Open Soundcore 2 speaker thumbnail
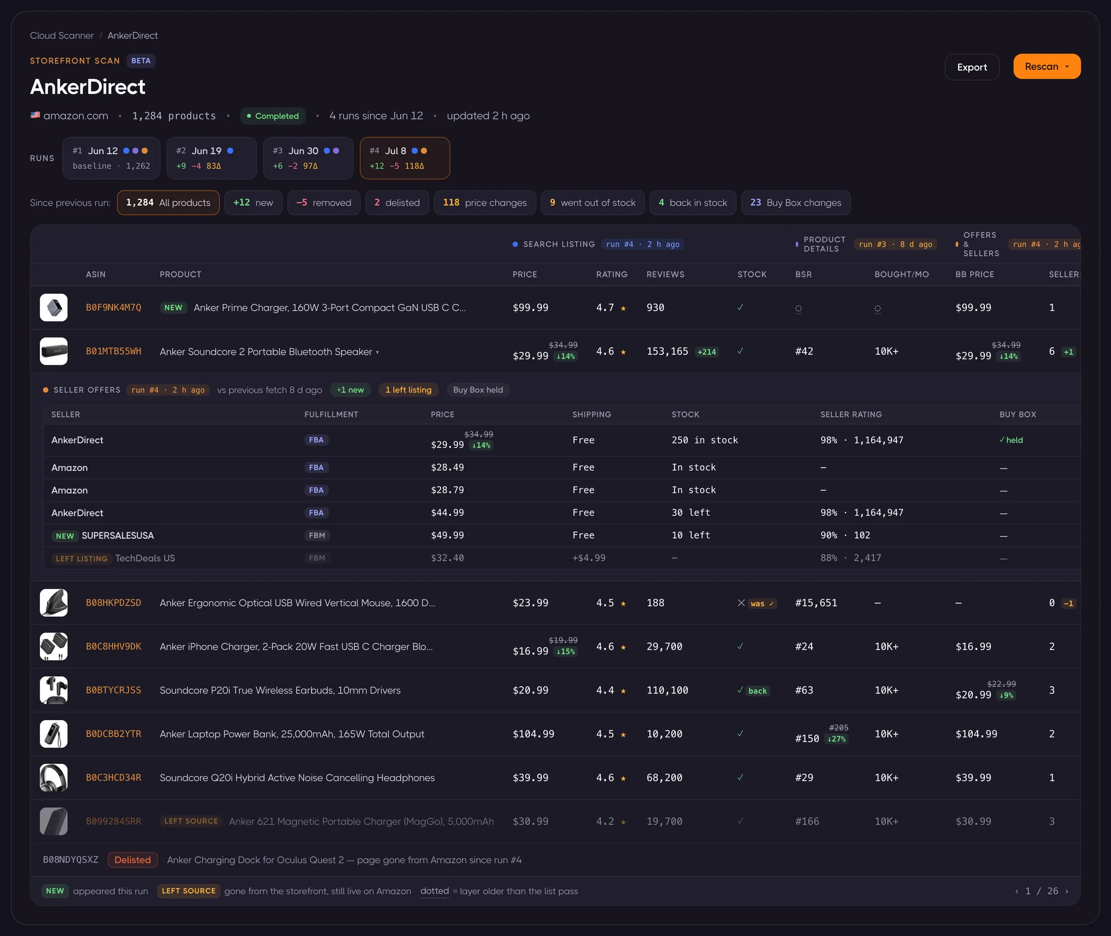 pos(54,351)
